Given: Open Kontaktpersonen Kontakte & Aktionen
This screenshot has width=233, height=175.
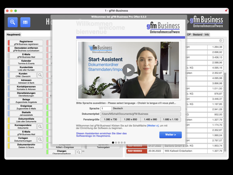Looking at the screenshot, I should pos(25,88).
